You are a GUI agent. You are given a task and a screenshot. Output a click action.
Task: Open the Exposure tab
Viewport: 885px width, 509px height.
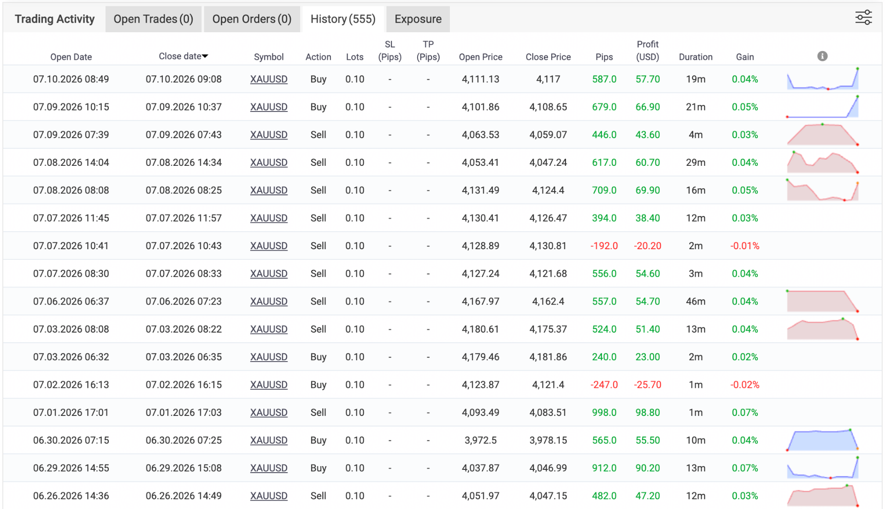pos(418,19)
